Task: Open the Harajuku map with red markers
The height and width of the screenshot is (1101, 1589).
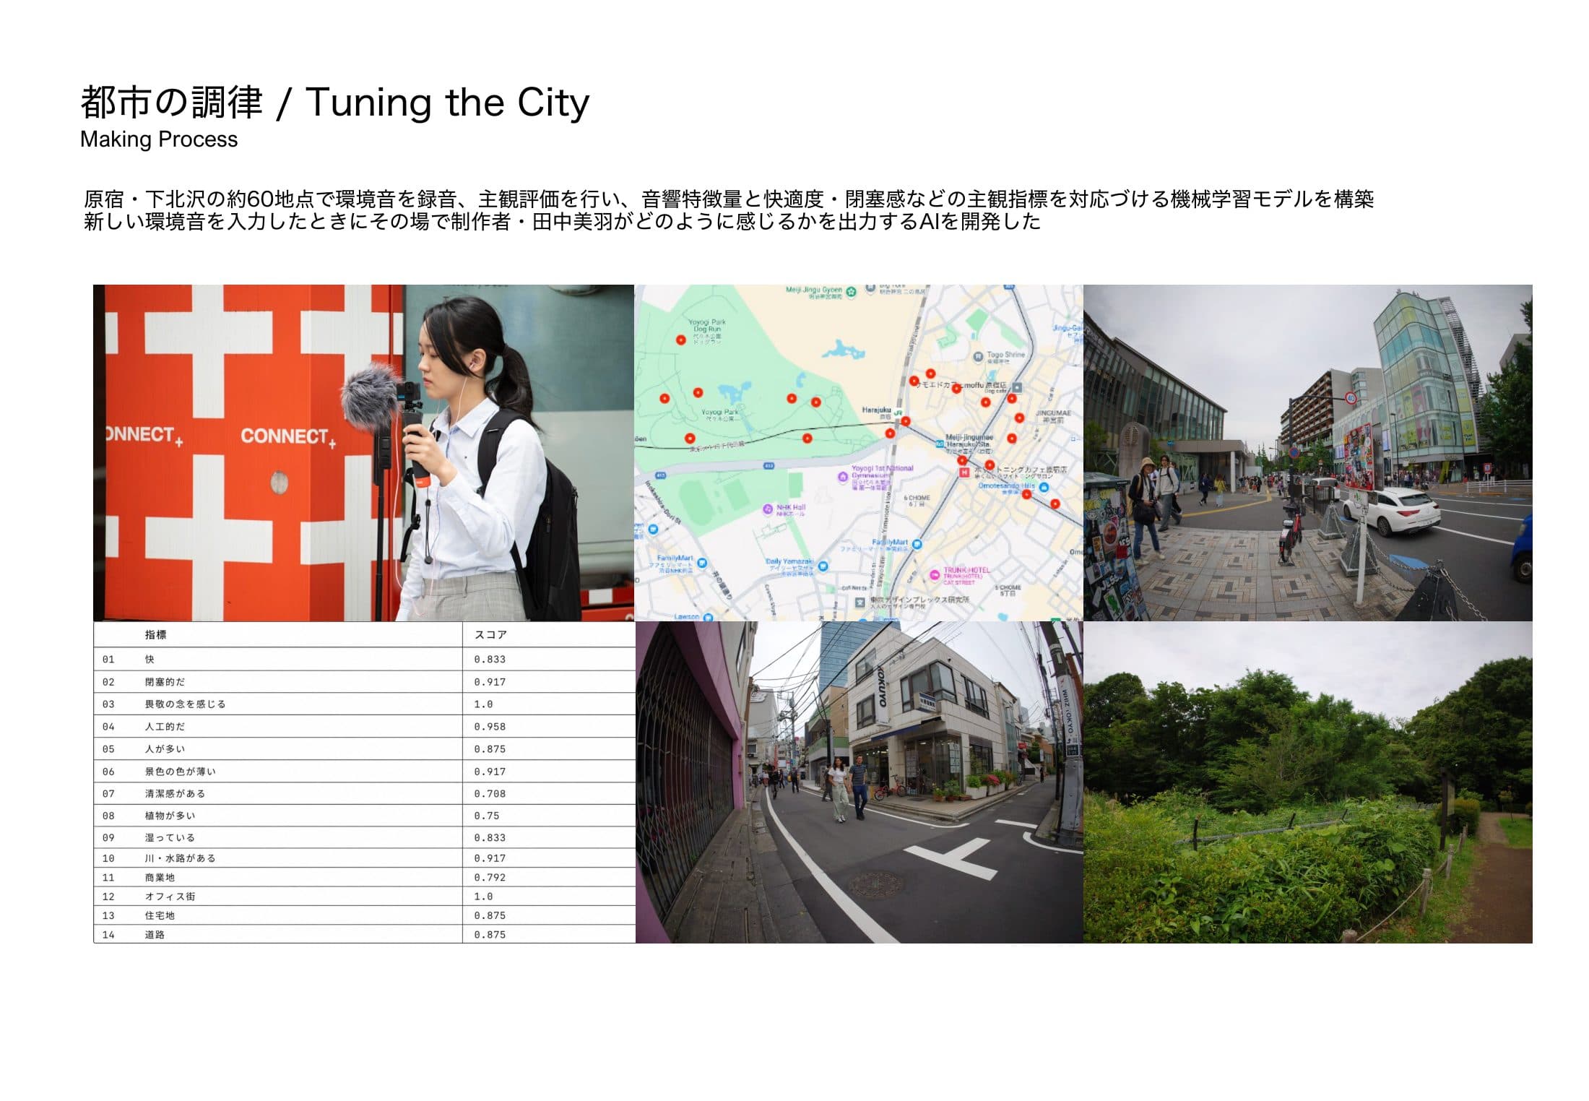Action: (859, 453)
